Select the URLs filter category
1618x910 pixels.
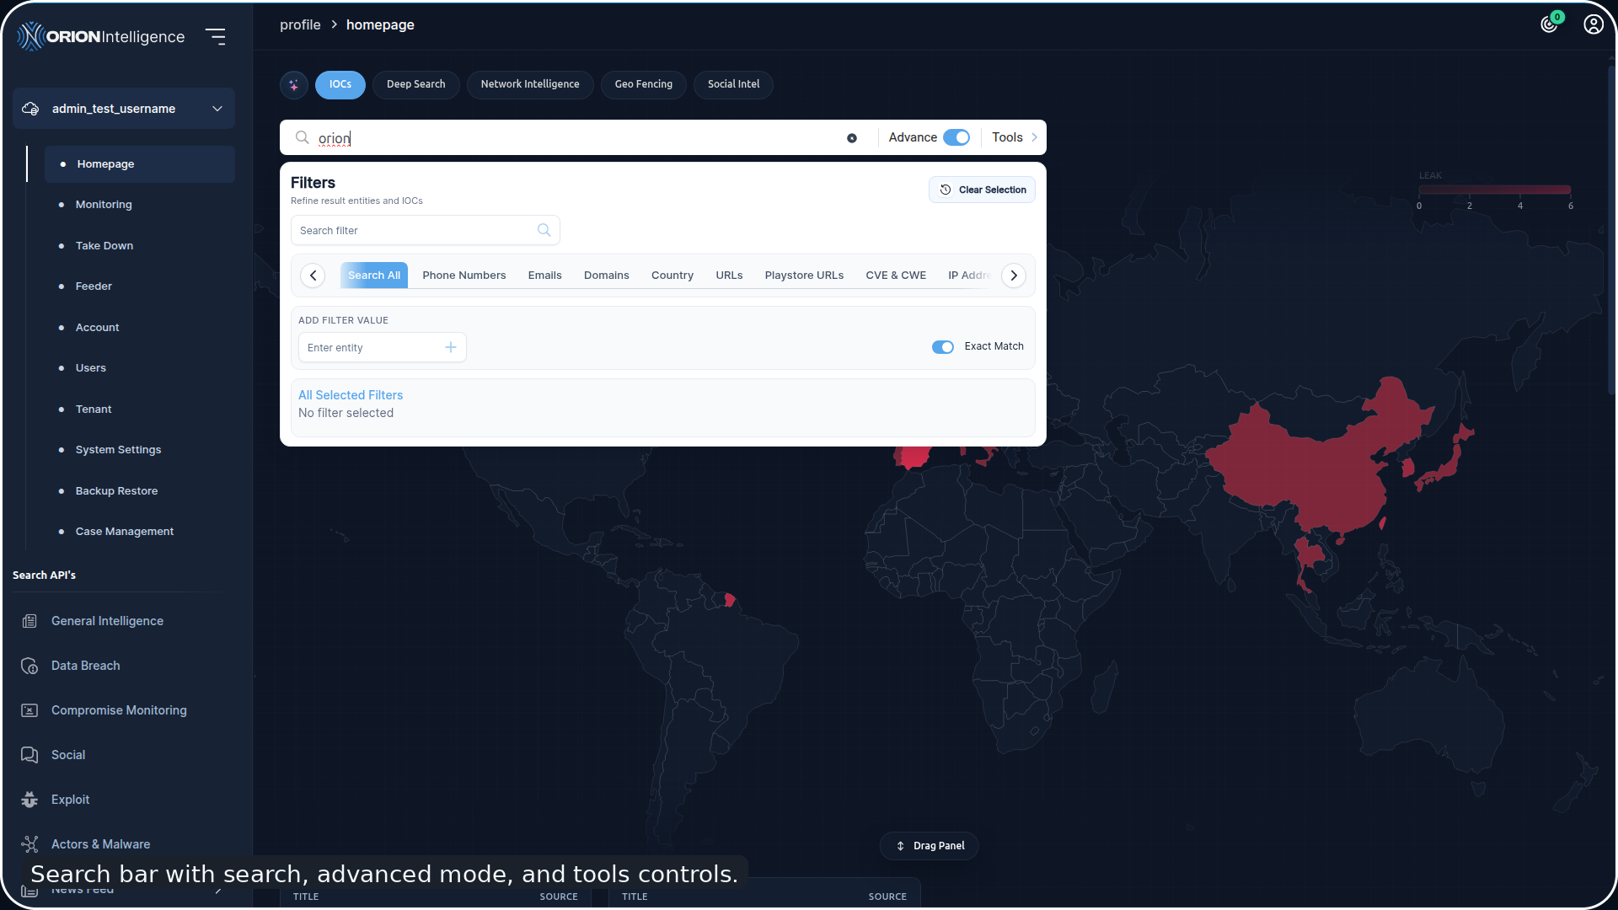click(x=730, y=276)
